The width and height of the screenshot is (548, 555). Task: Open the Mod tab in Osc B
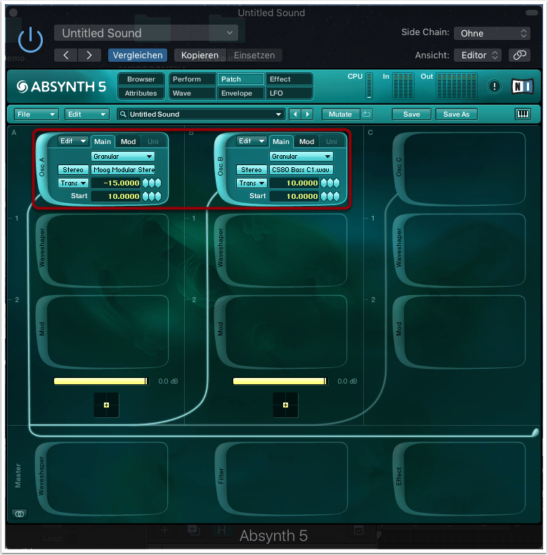pyautogui.click(x=307, y=141)
